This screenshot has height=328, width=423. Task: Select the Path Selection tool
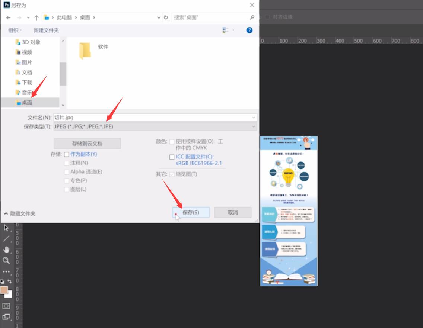(6, 228)
